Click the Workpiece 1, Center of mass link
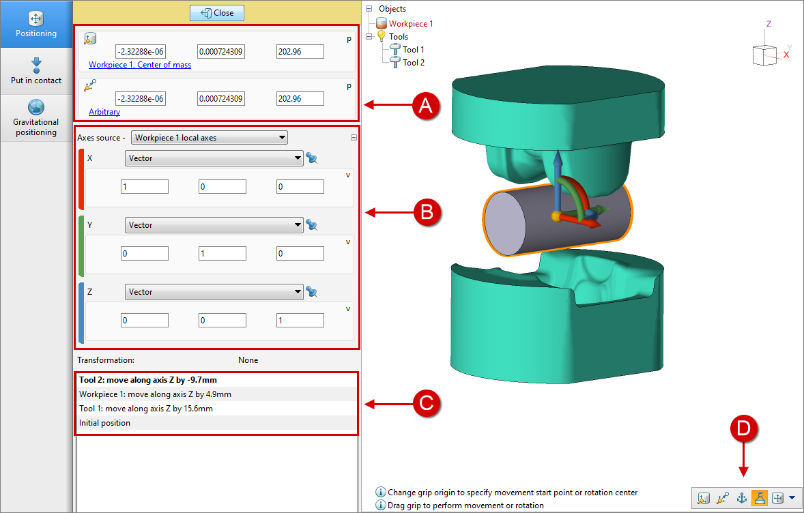Image resolution: width=804 pixels, height=513 pixels. tap(140, 65)
